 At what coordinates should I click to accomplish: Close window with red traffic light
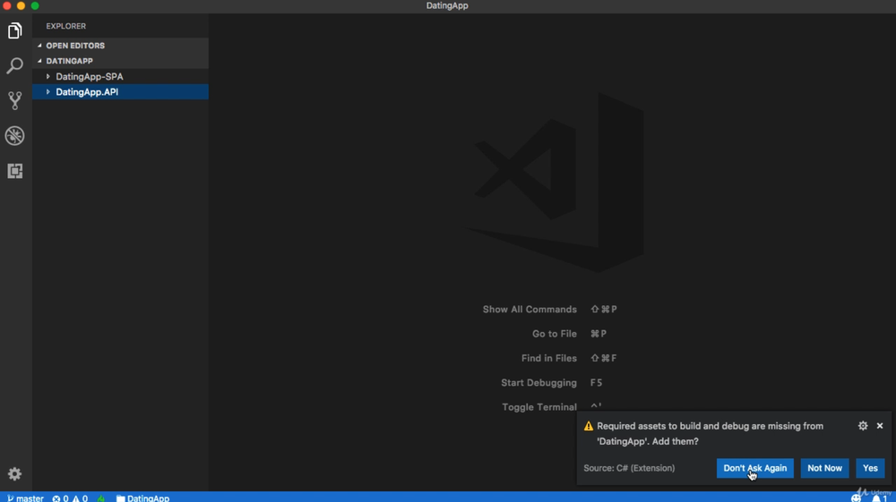coord(7,5)
